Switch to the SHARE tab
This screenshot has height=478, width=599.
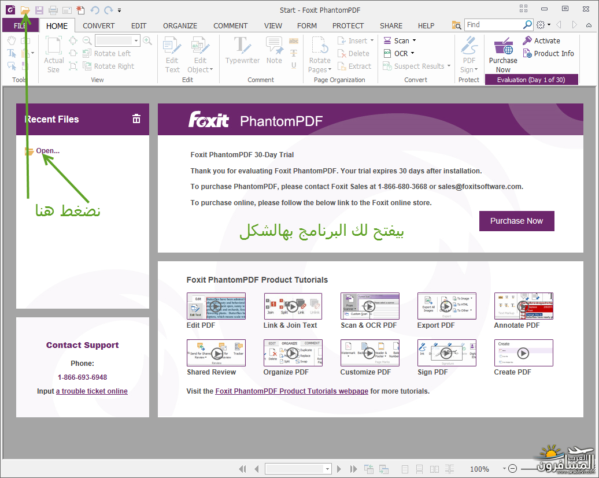[x=391, y=25]
